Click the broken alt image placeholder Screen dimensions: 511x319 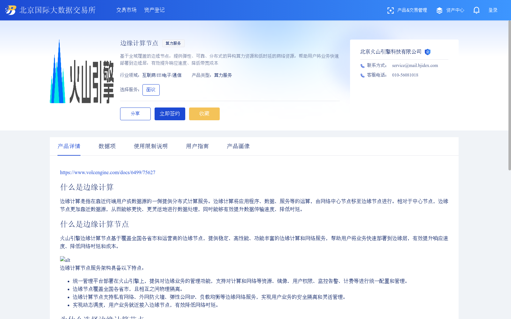[x=65, y=260]
